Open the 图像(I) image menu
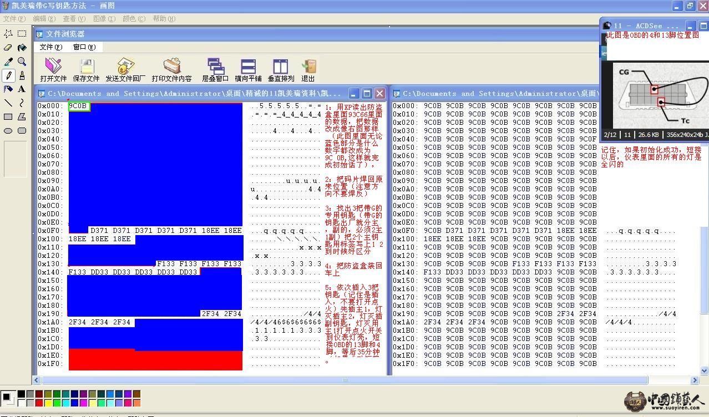 [x=104, y=19]
